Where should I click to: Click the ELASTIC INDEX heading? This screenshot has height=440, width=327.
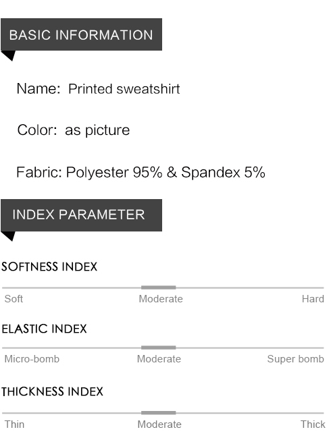[x=44, y=329]
